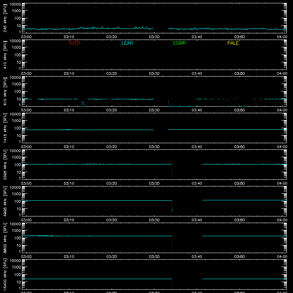Click the 4995 MHz drop-off near 03:34

point(172,206)
